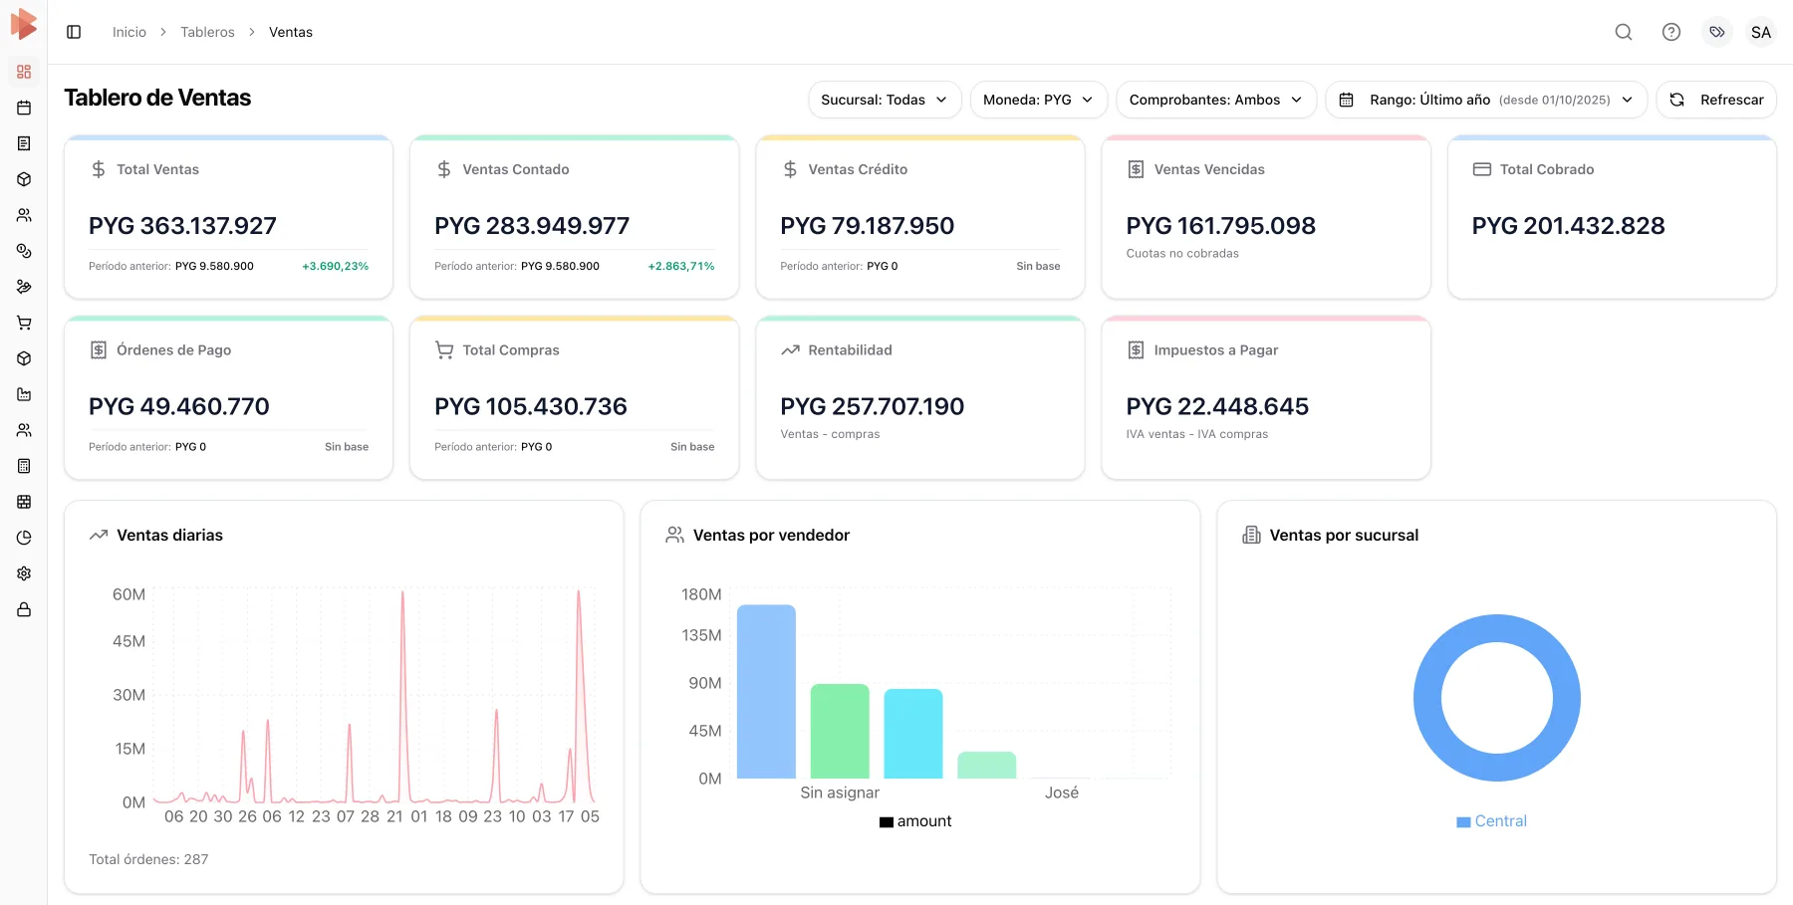Open the coins icon in sidebar
The image size is (1793, 905).
point(24,251)
